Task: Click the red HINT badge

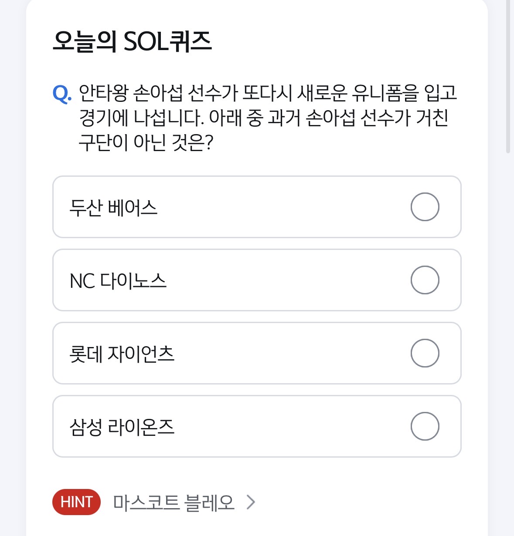Action: (76, 502)
